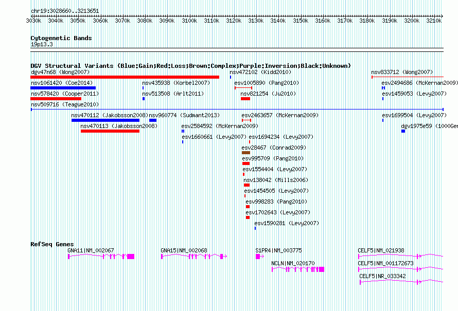Select nsv960774 (Sudmant2013) label
Viewport: 458px width, 311px height.
[x=184, y=115]
